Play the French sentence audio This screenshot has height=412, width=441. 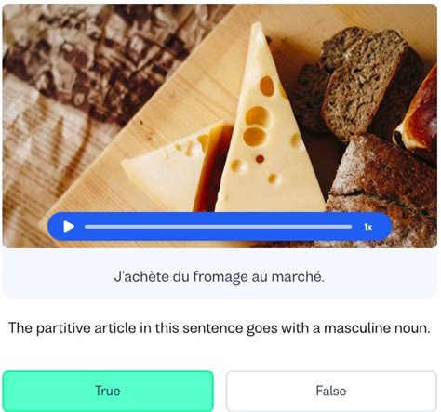coord(69,227)
